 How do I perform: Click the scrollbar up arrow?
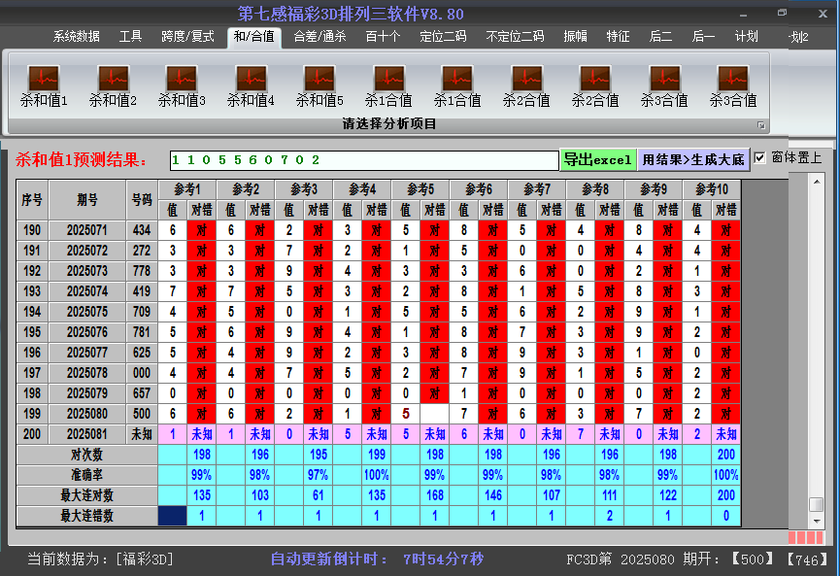pos(817,183)
